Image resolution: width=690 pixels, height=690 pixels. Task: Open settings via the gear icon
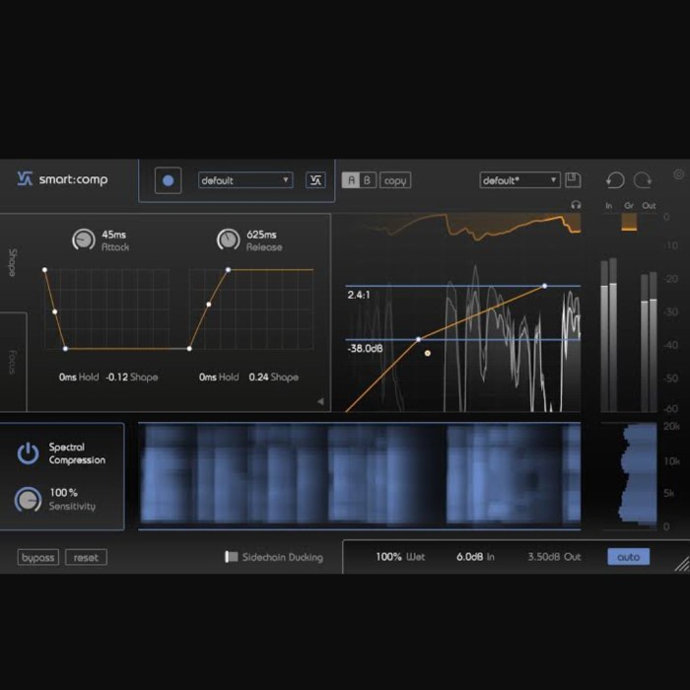678,174
